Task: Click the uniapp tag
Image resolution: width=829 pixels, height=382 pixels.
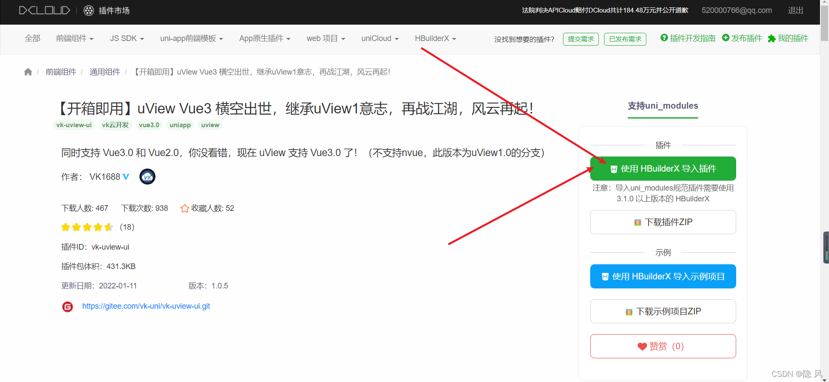Action: coord(180,125)
